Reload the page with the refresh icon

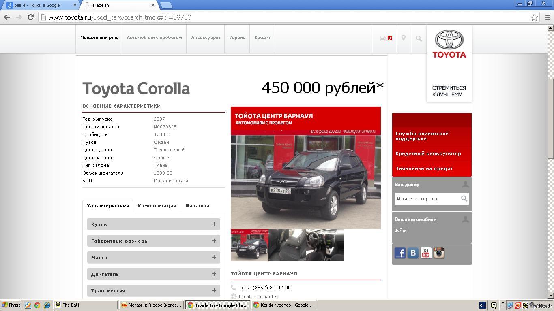[x=30, y=17]
